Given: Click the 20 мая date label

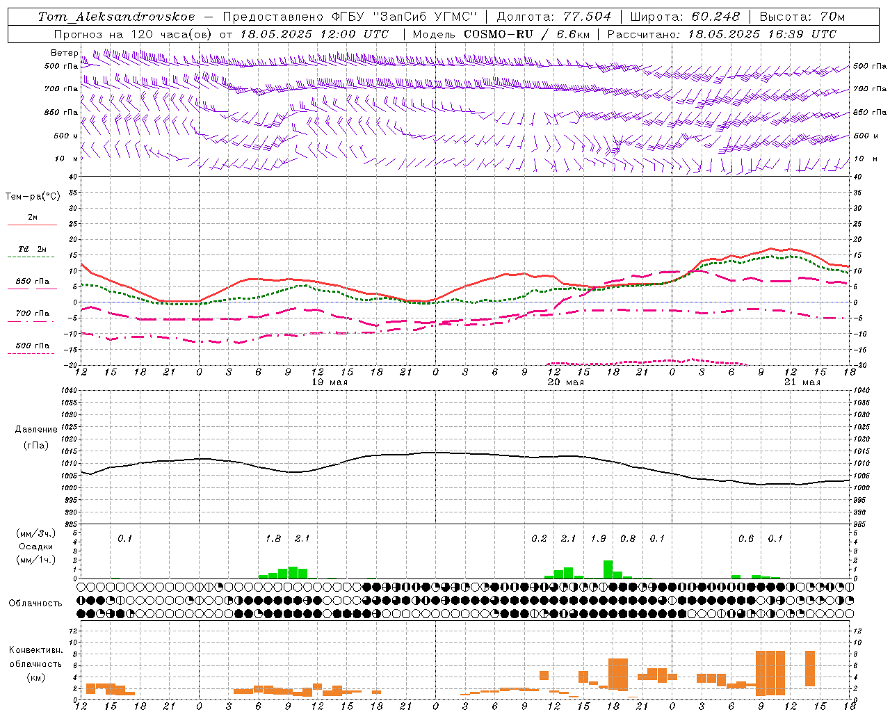Looking at the screenshot, I should [566, 382].
